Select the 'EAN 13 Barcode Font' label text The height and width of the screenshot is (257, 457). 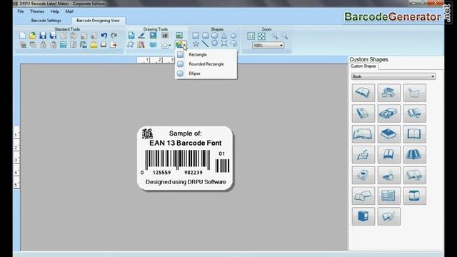(186, 143)
